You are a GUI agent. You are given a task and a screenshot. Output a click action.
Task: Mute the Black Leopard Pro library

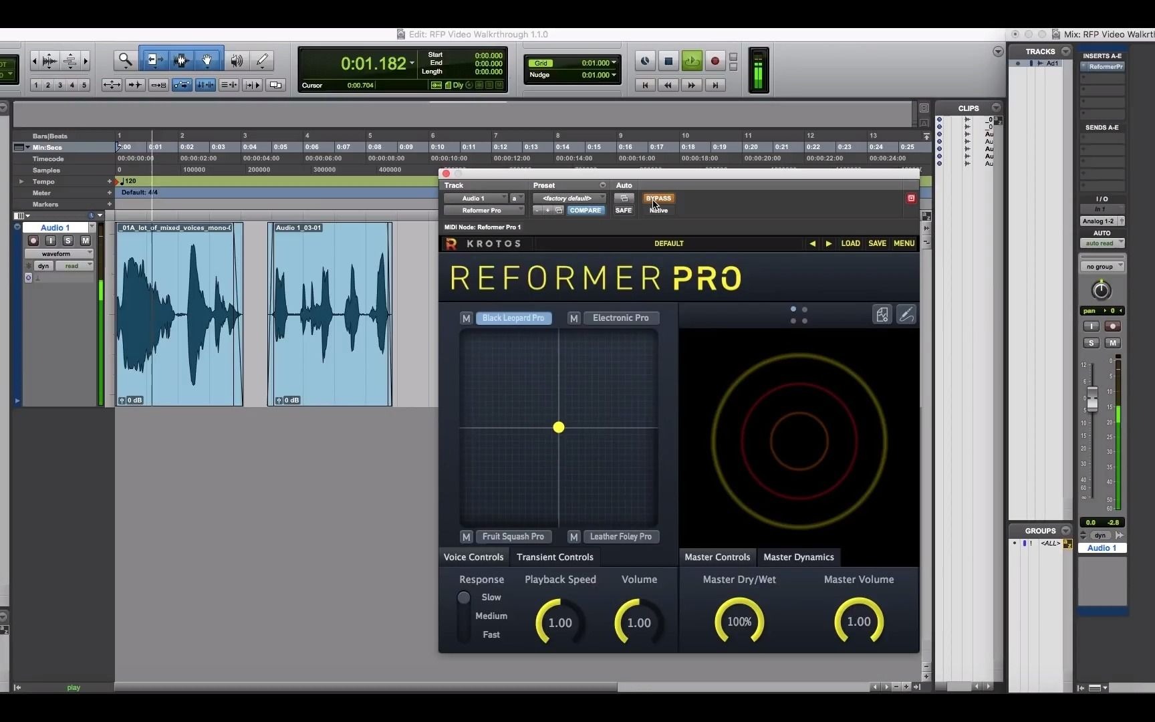[x=467, y=318]
